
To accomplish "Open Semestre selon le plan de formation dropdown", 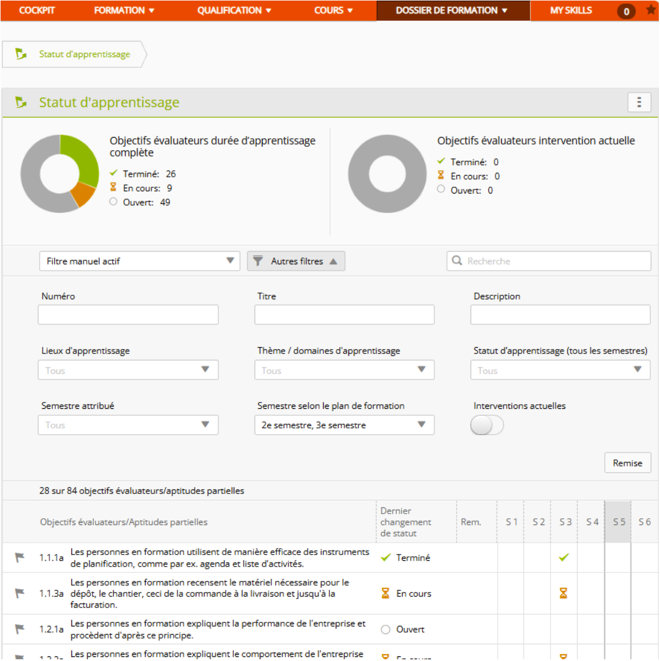I will click(344, 426).
